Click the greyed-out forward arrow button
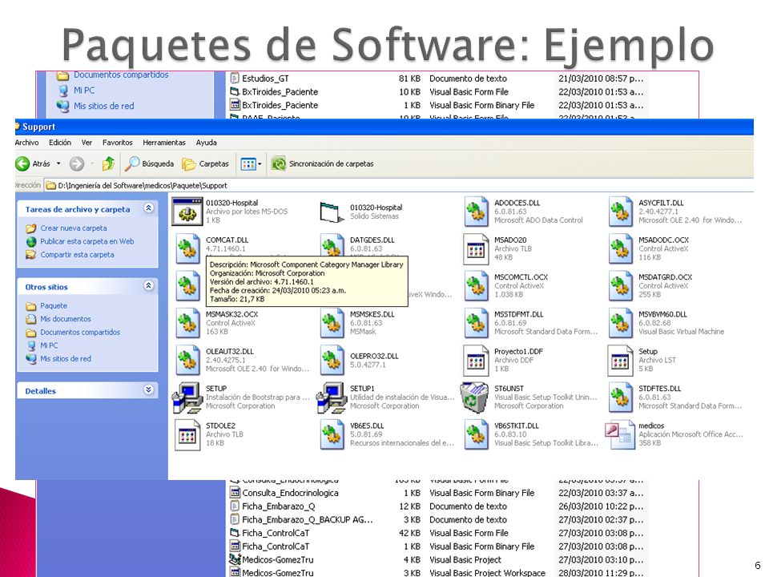The image size is (769, 577). tap(77, 163)
